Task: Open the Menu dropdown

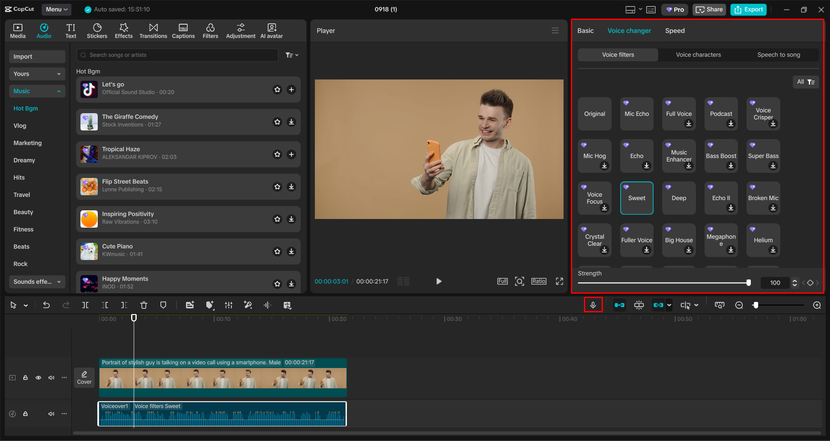Action: (x=56, y=9)
